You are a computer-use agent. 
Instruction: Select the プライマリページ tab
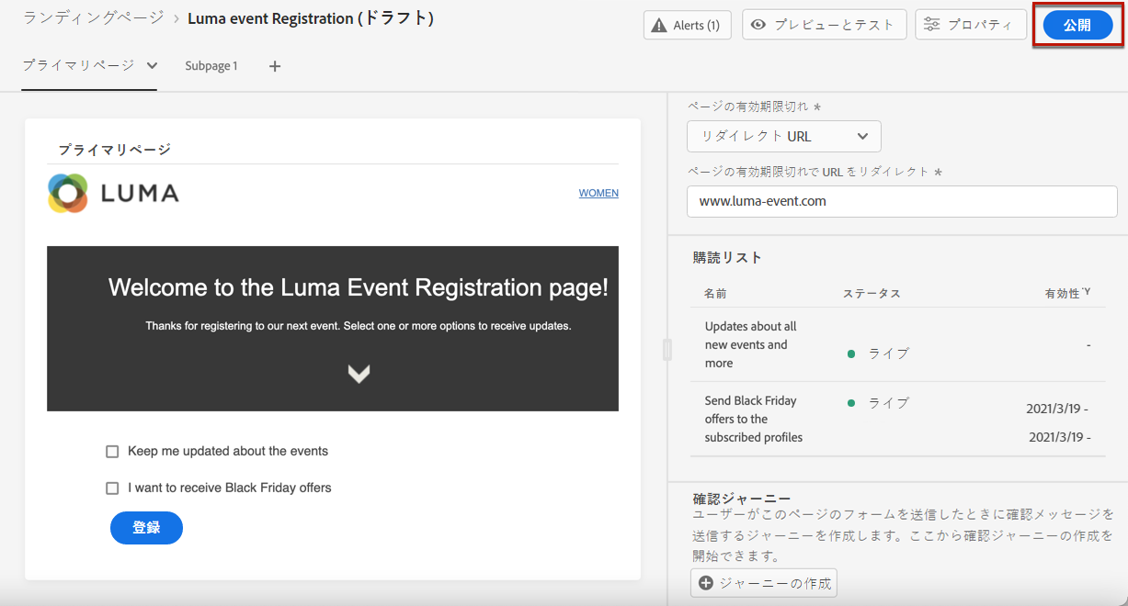79,65
